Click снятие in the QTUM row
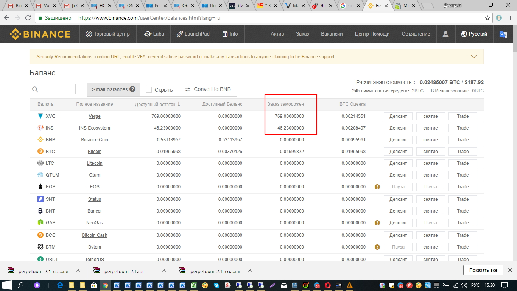517x291 pixels. tap(431, 175)
